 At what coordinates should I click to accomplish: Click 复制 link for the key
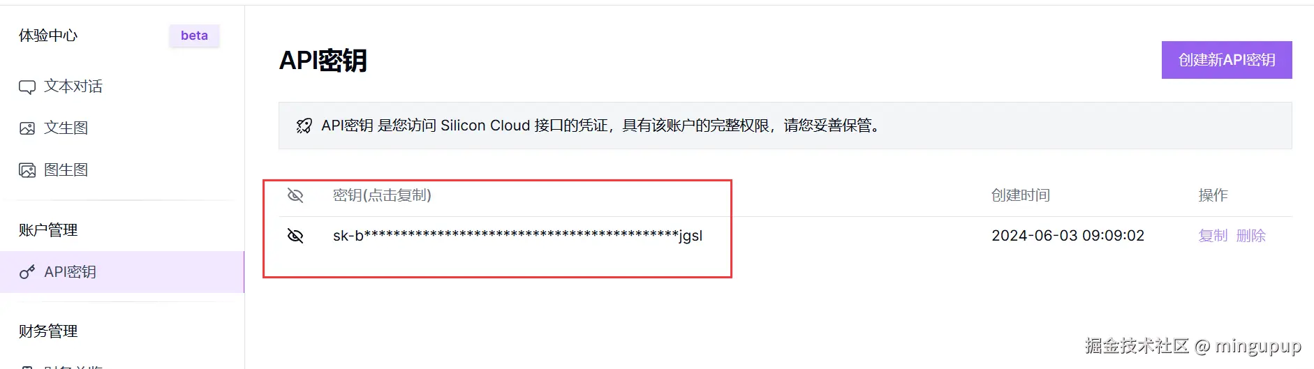pos(1213,236)
